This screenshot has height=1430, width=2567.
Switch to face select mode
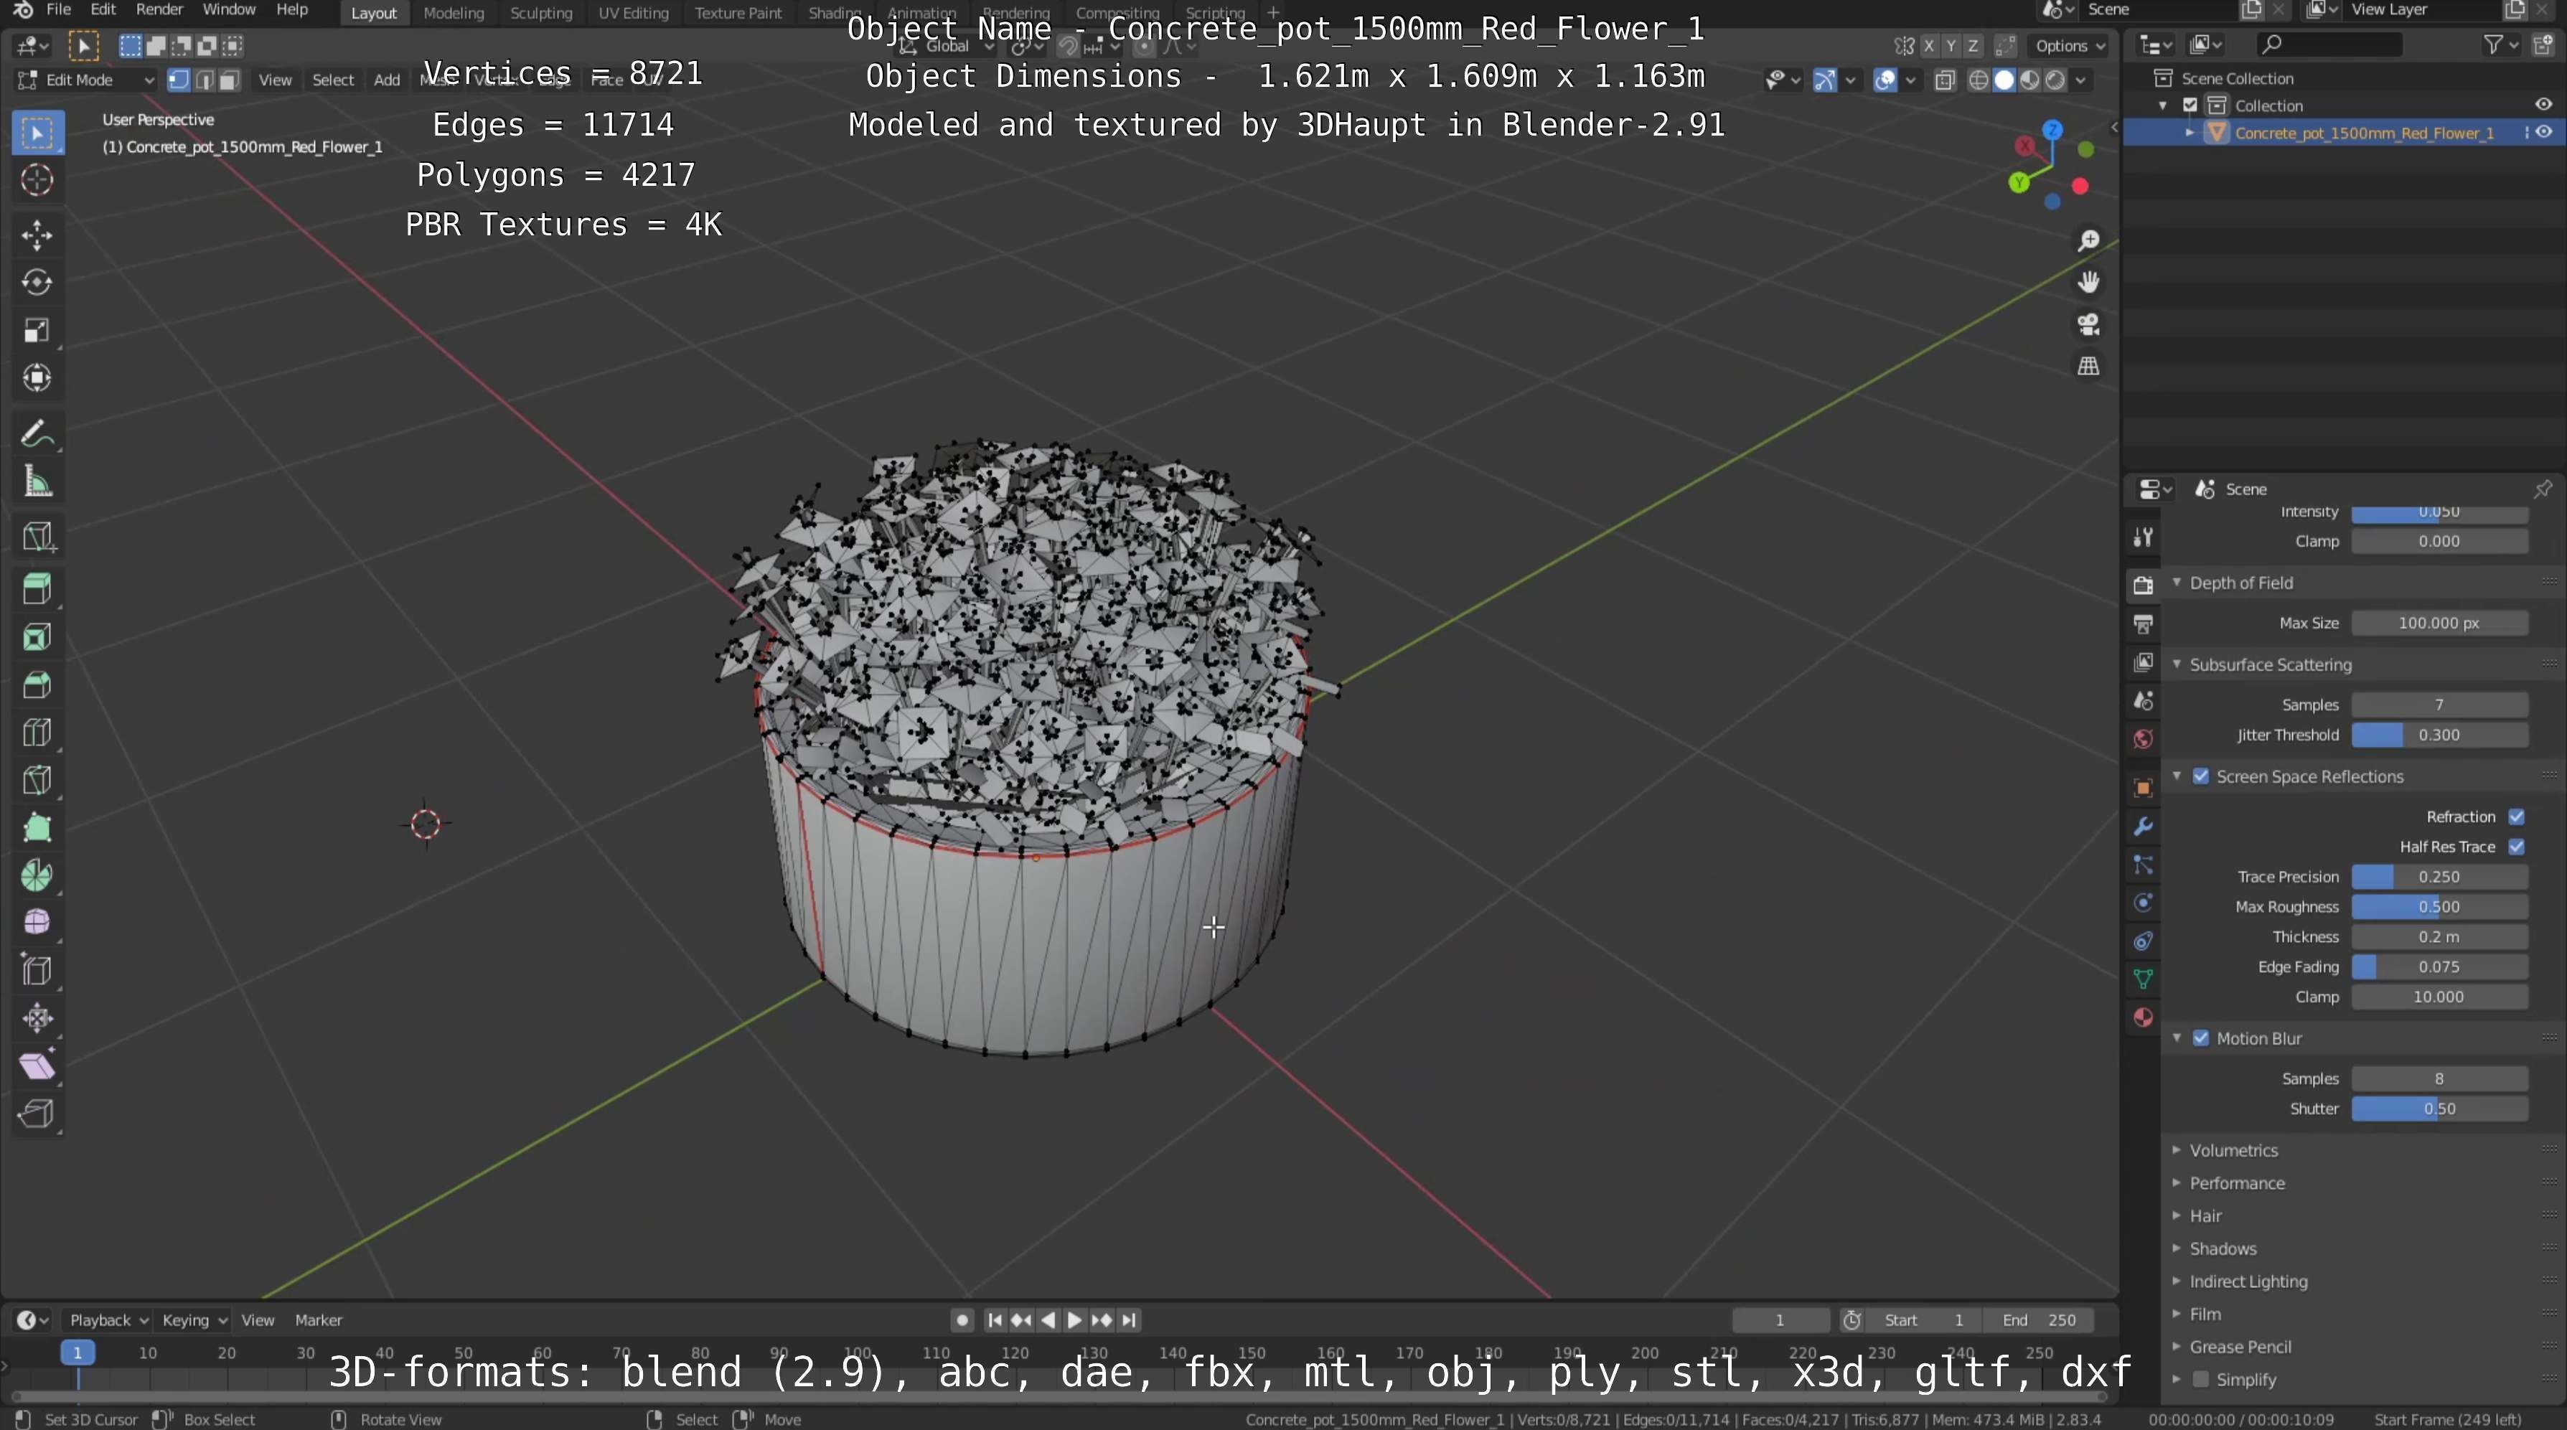pos(229,80)
